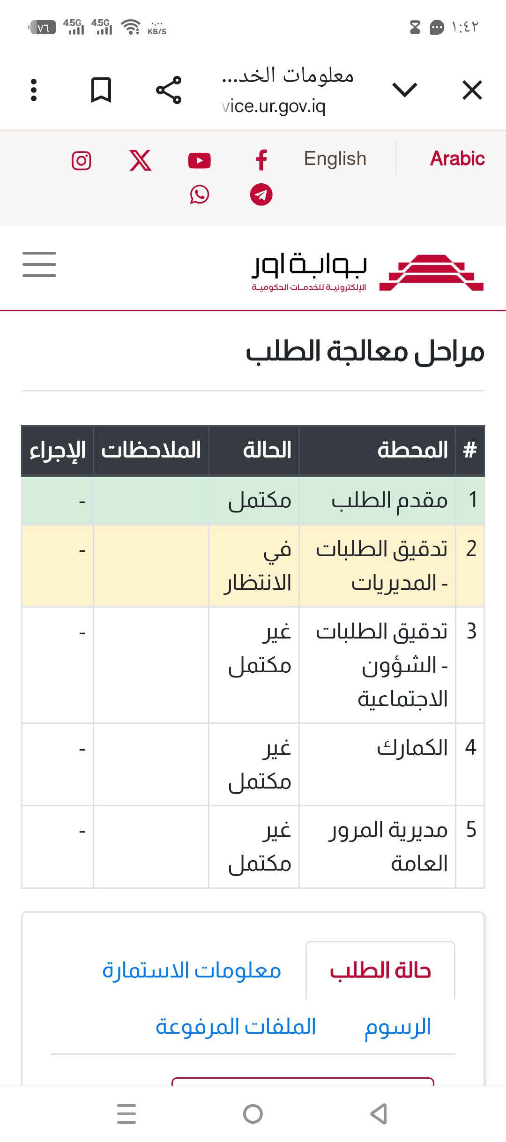Switch site language to English
This screenshot has width=506, height=1142.
335,158
